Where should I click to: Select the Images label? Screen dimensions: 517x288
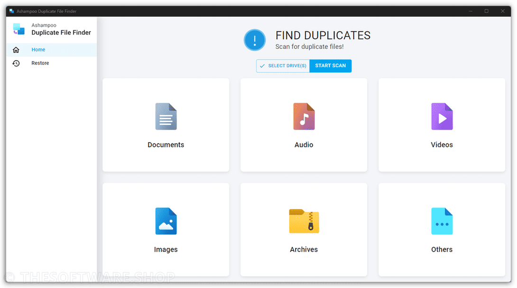[x=166, y=250]
